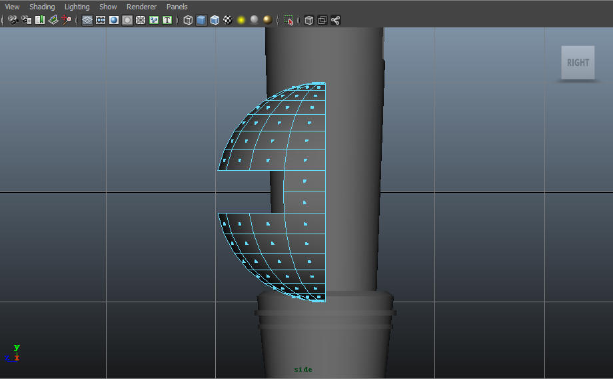Viewport: 613px width, 379px height.
Task: Collapse toolbar handle before the Wireframe icon
Action: point(177,20)
